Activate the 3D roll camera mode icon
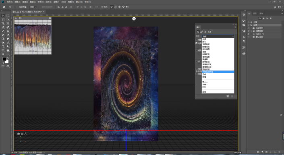 [116, 7]
